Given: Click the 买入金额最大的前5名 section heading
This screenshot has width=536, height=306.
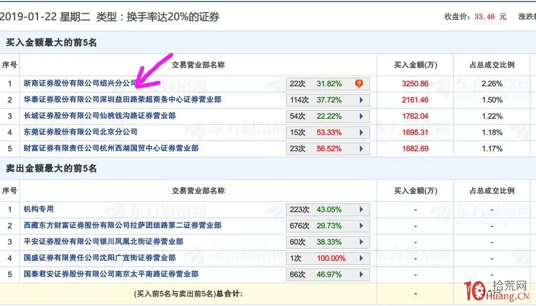Looking at the screenshot, I should tap(52, 43).
